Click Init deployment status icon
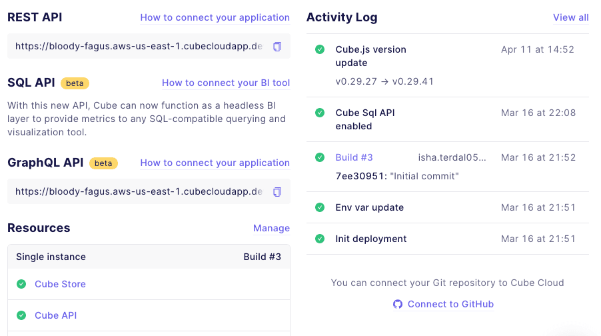This screenshot has height=336, width=601. point(320,239)
